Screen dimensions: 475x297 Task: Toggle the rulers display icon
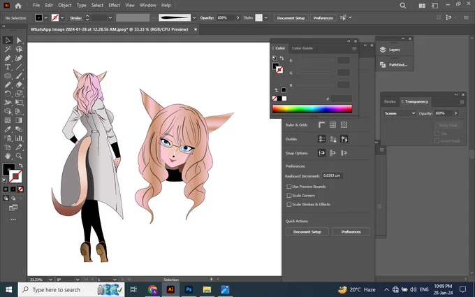pyautogui.click(x=321, y=125)
